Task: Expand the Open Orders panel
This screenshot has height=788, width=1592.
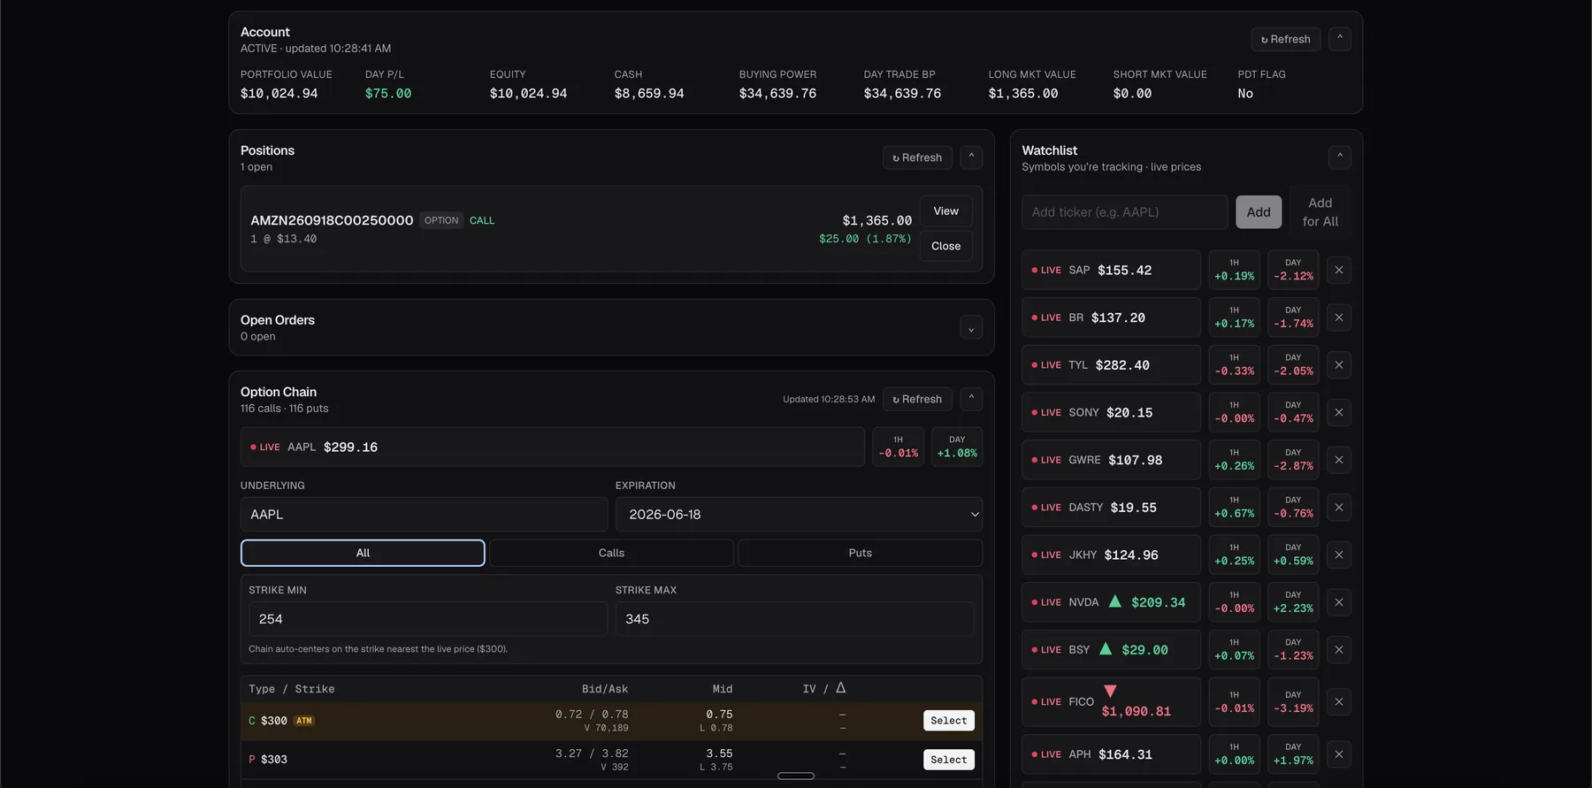Action: [971, 328]
